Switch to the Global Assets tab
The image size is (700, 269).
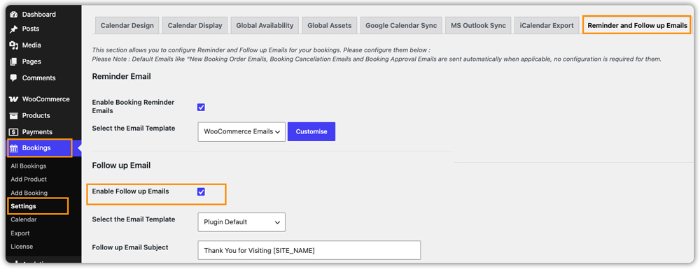pyautogui.click(x=330, y=25)
